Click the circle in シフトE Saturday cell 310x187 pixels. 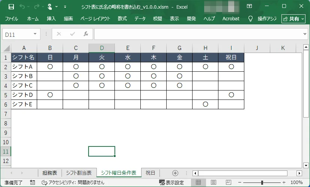205,104
